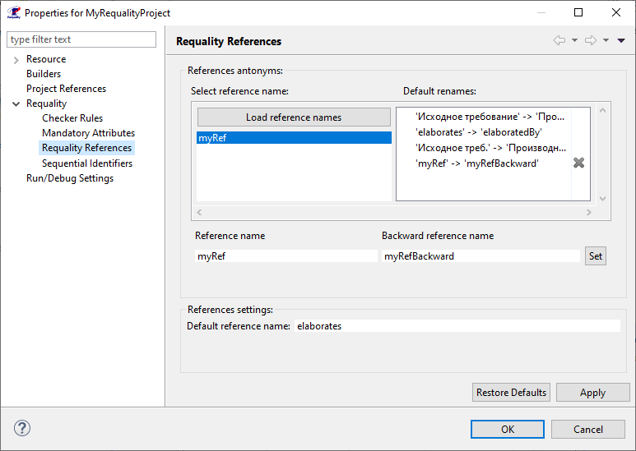This screenshot has width=636, height=451.
Task: Open the view menu triangle in page header
Action: click(x=621, y=40)
